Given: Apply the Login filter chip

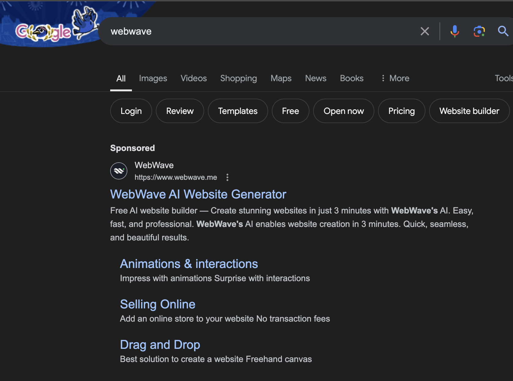Looking at the screenshot, I should [131, 111].
